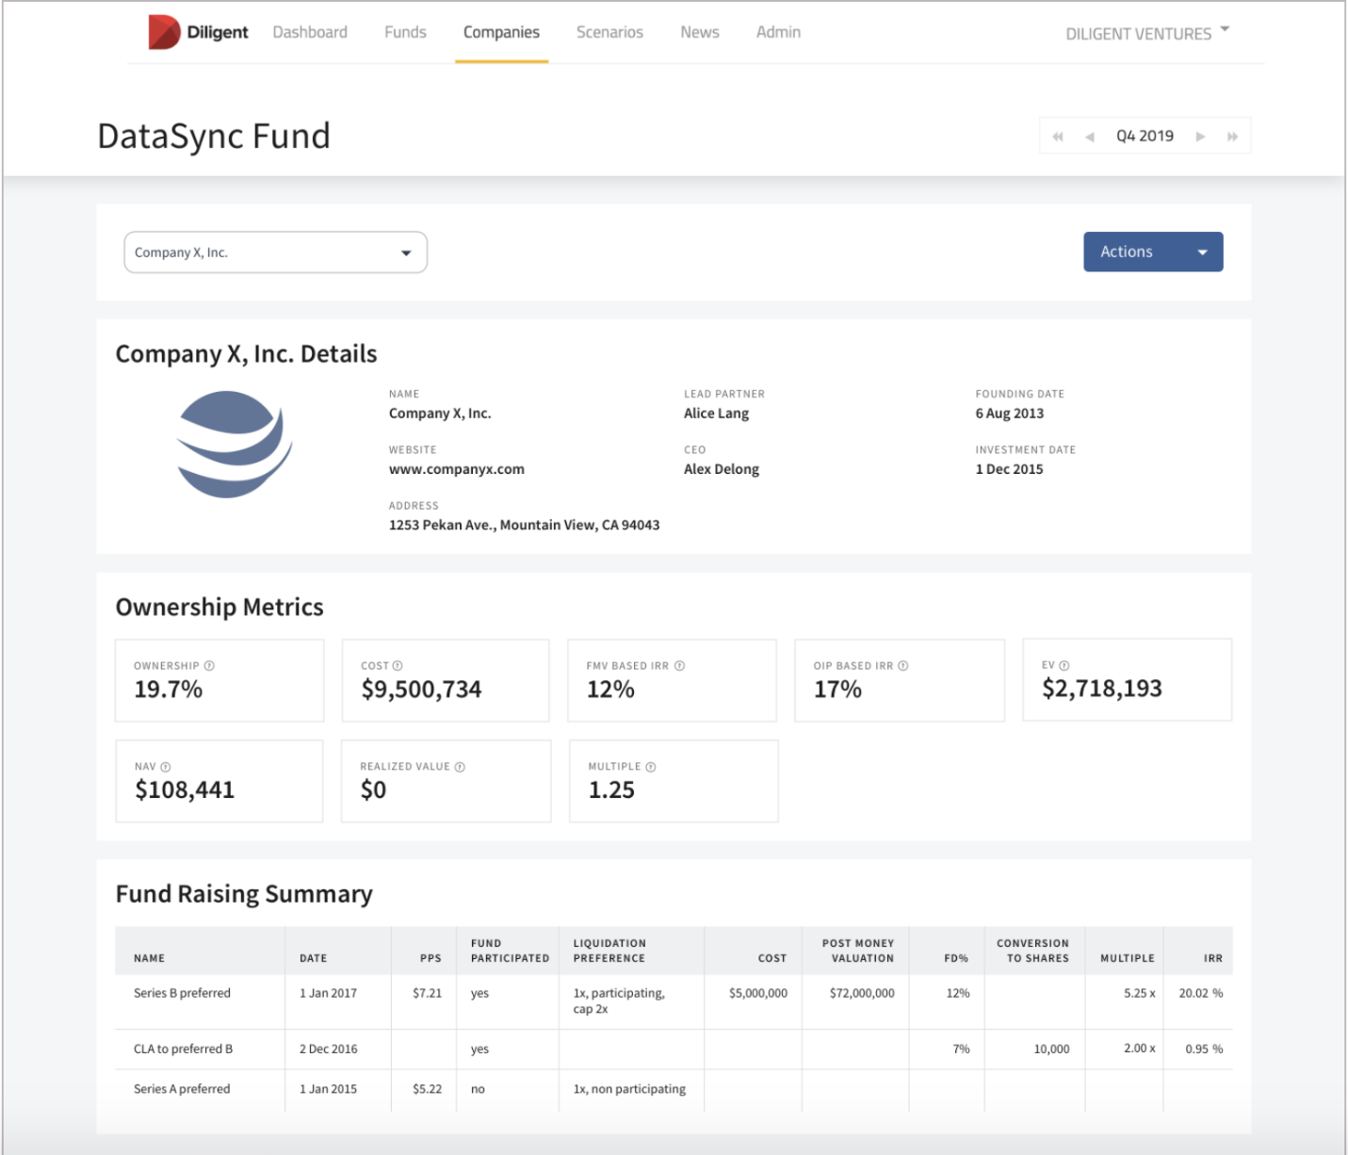Open the Actions dropdown button
The width and height of the screenshot is (1348, 1155).
point(1153,252)
